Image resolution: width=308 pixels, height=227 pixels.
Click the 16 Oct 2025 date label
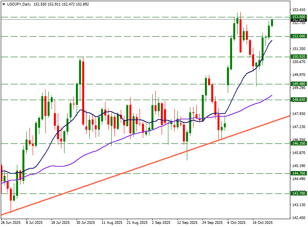(x=262, y=223)
